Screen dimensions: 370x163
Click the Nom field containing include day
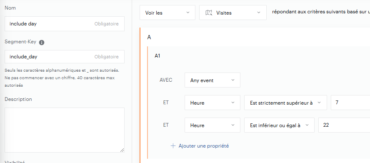pyautogui.click(x=65, y=24)
